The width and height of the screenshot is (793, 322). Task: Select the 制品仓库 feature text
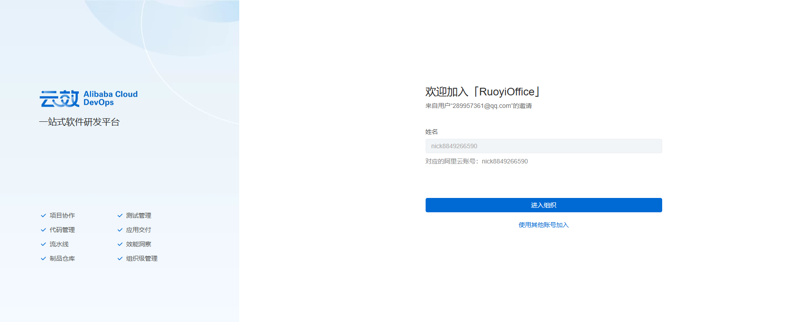point(62,258)
